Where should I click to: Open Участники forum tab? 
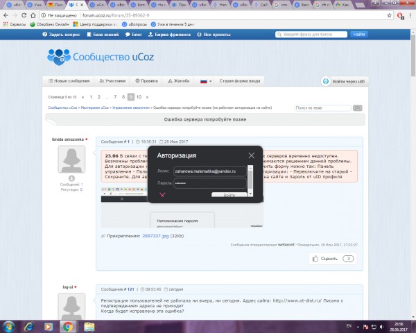pos(112,80)
